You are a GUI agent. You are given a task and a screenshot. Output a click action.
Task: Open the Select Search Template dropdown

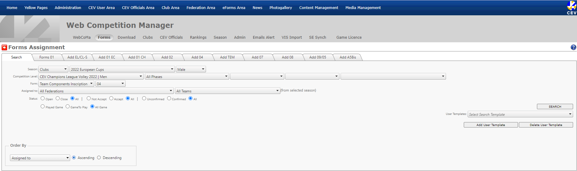(520, 114)
